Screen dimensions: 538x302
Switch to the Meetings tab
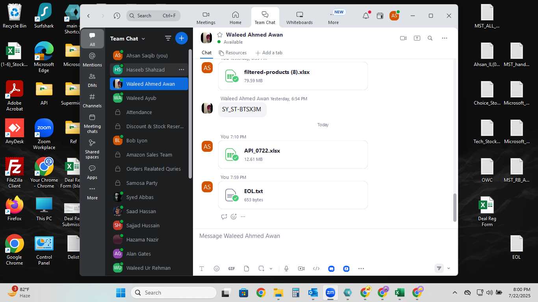(206, 18)
